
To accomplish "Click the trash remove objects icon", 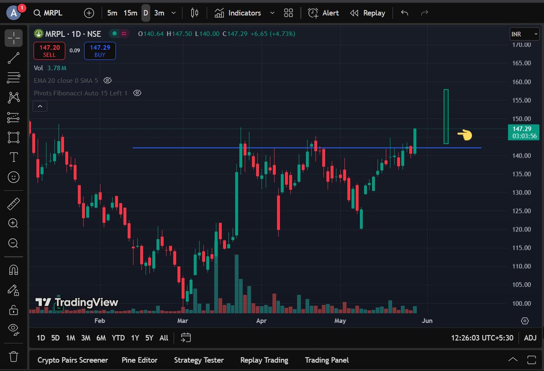I will (x=14, y=357).
